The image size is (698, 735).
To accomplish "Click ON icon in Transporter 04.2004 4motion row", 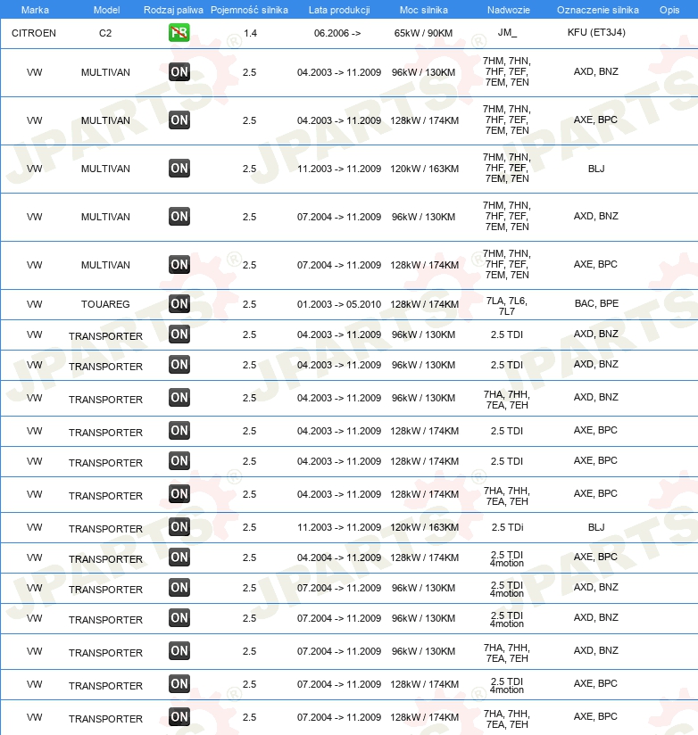I will click(x=179, y=557).
